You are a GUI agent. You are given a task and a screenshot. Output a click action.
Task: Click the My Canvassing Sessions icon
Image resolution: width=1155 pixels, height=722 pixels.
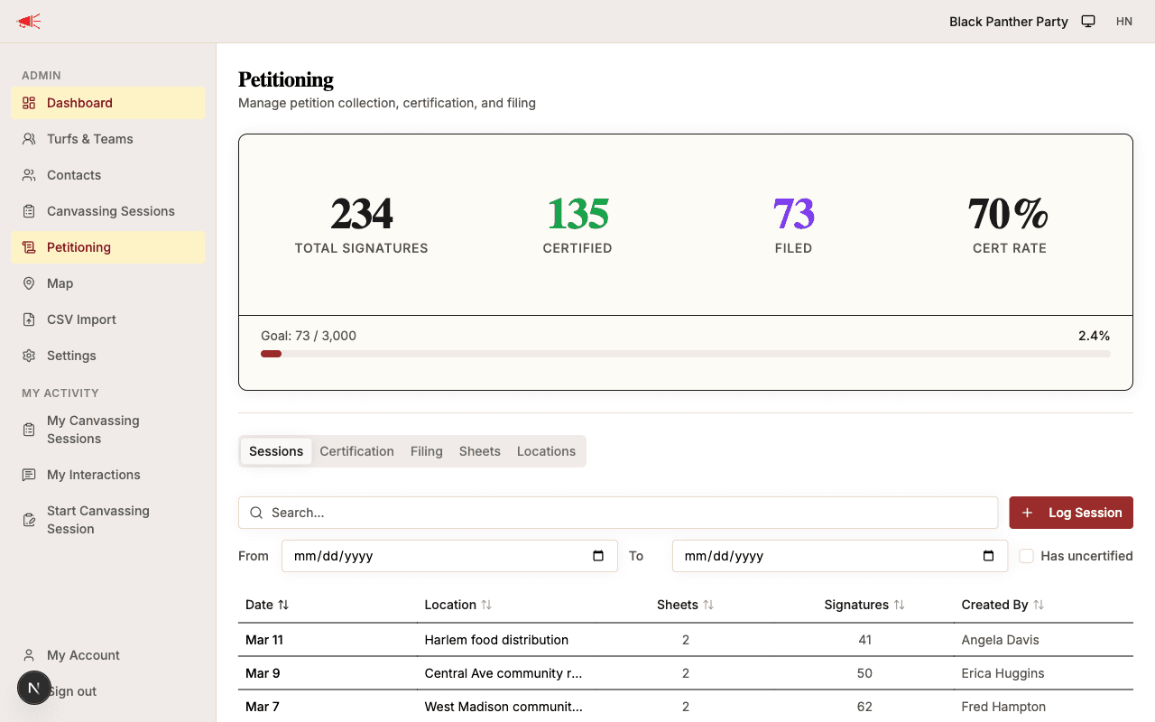29,430
